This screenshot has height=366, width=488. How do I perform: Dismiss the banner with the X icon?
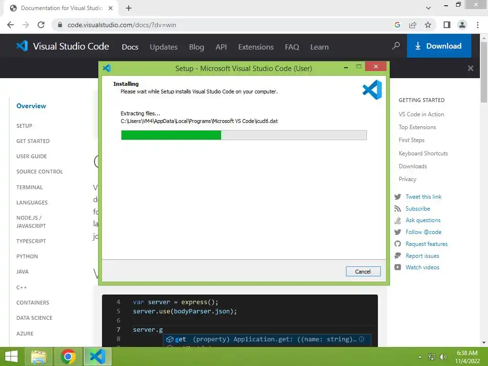(470, 68)
